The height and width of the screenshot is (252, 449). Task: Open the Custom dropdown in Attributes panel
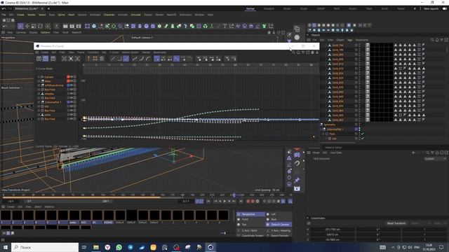click(x=435, y=159)
